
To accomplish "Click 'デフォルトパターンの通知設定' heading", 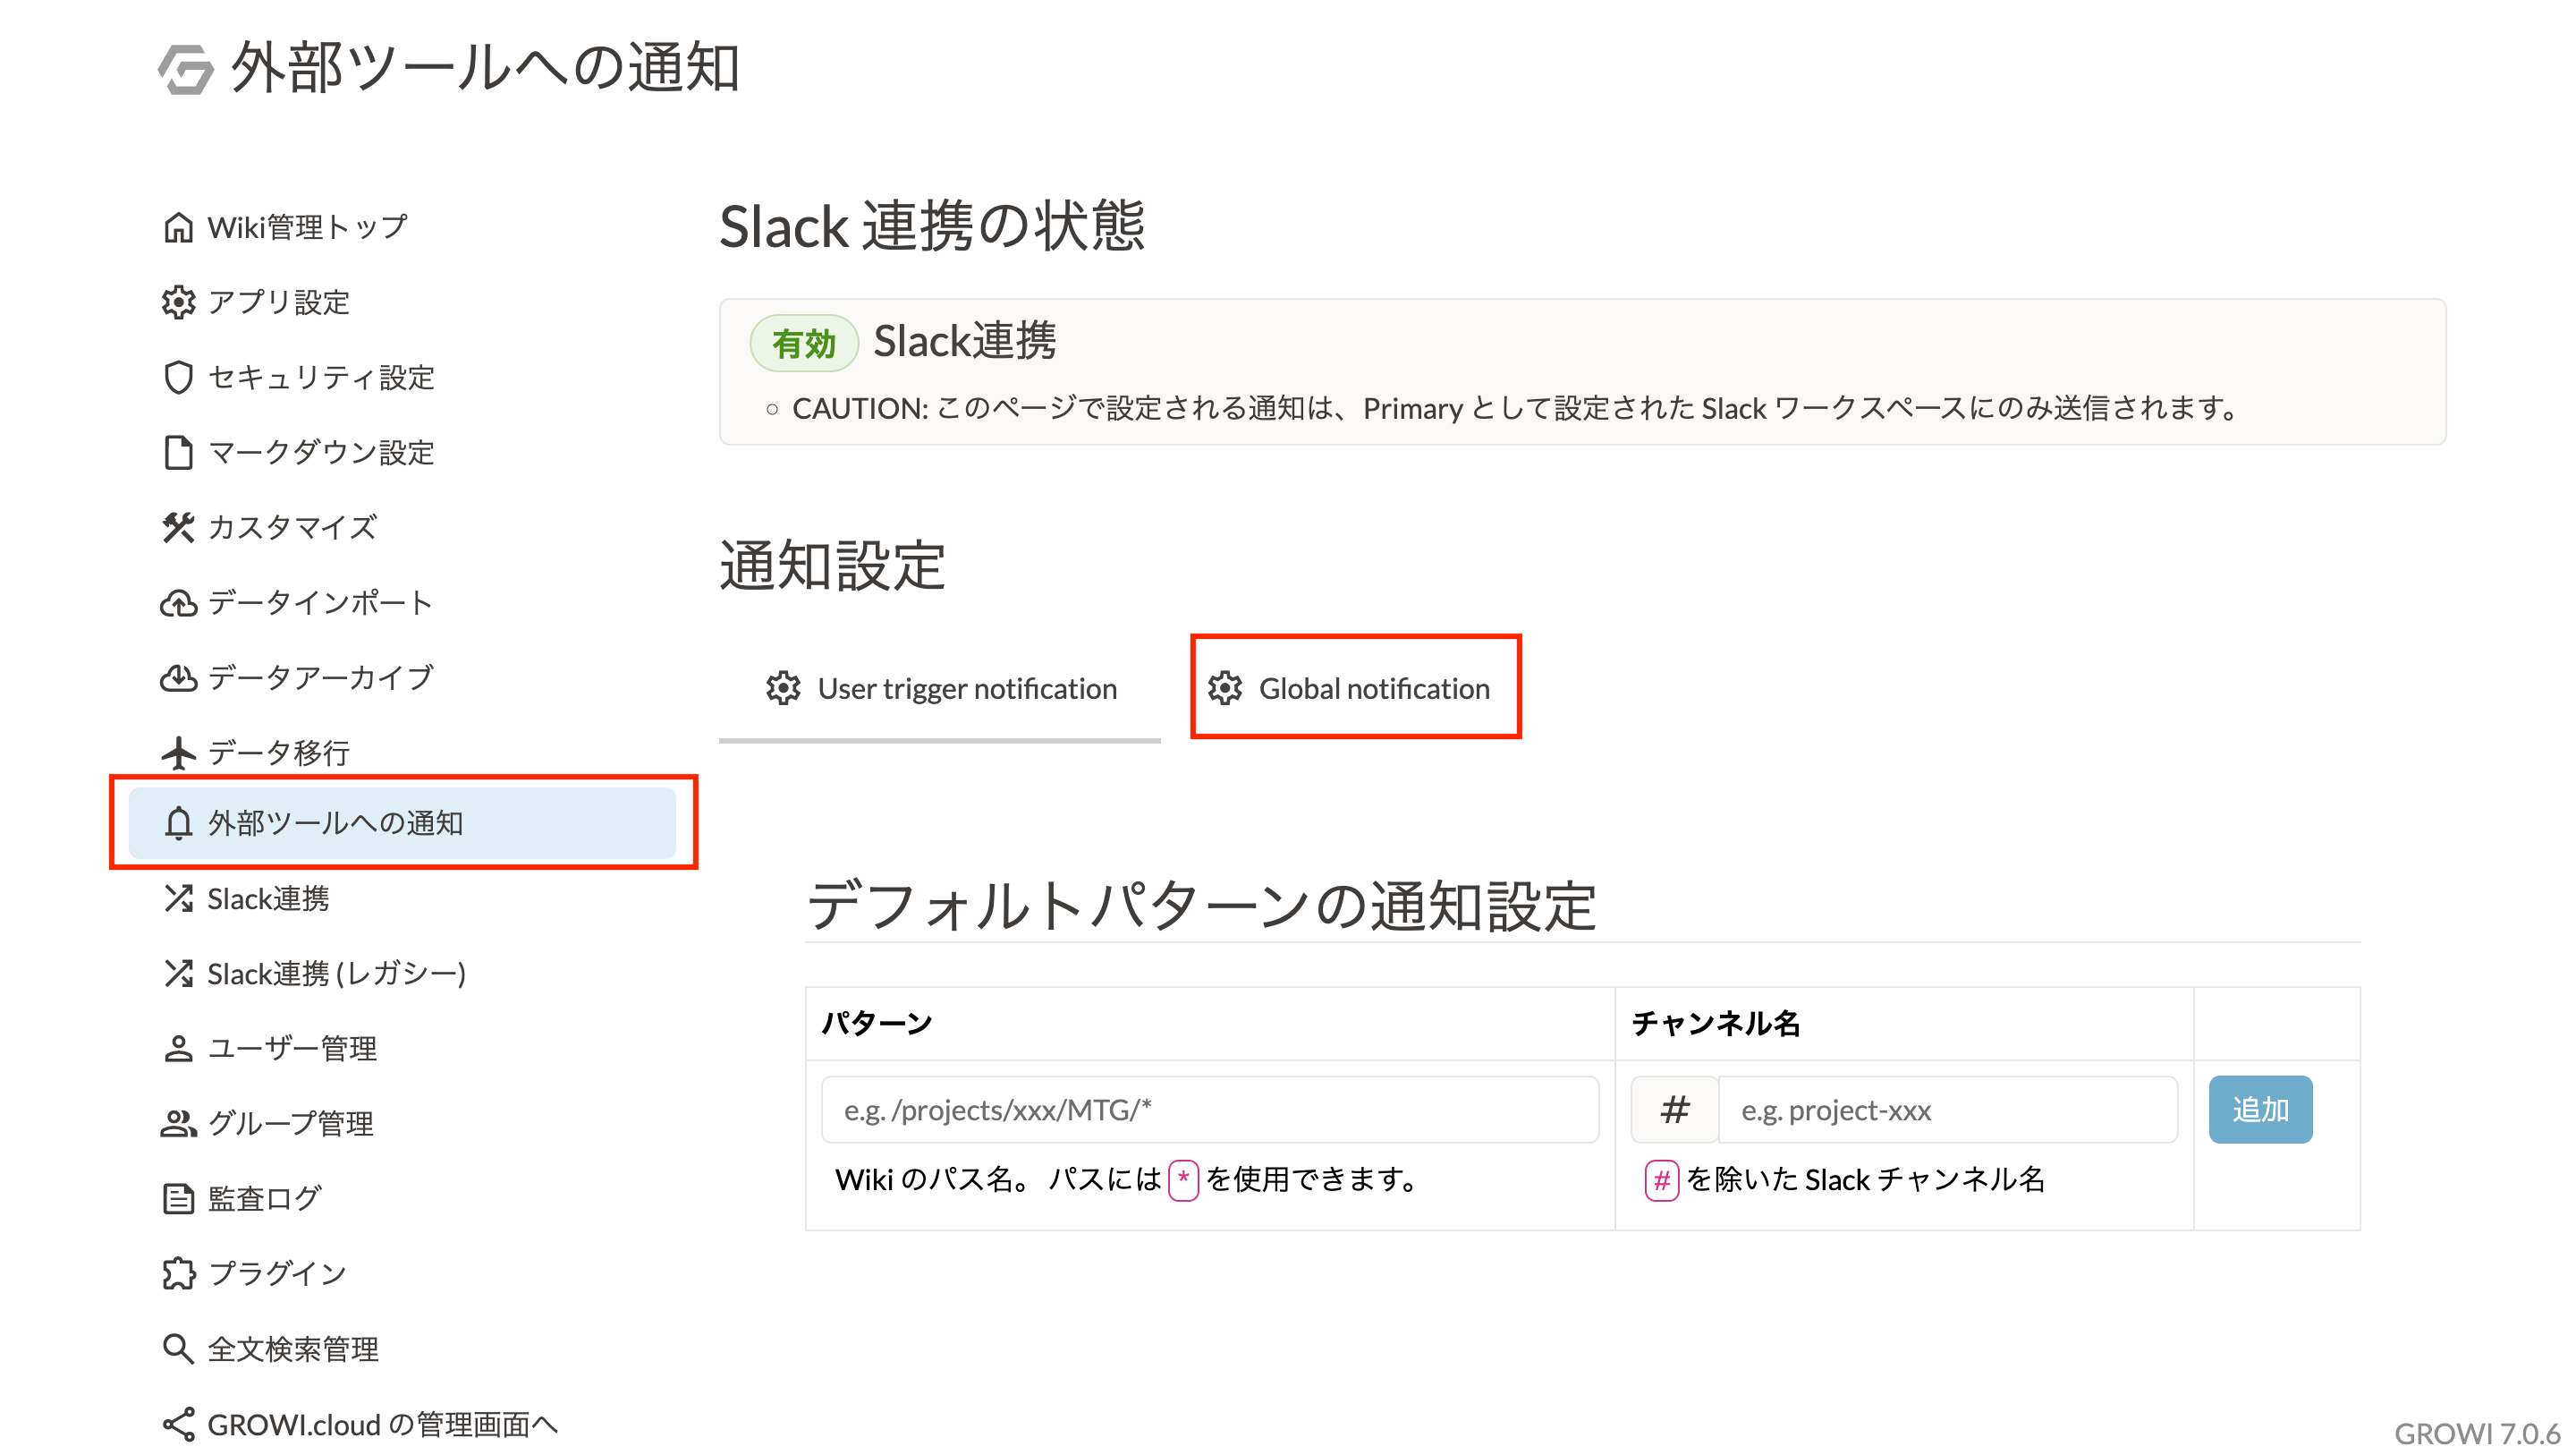I will point(1201,906).
